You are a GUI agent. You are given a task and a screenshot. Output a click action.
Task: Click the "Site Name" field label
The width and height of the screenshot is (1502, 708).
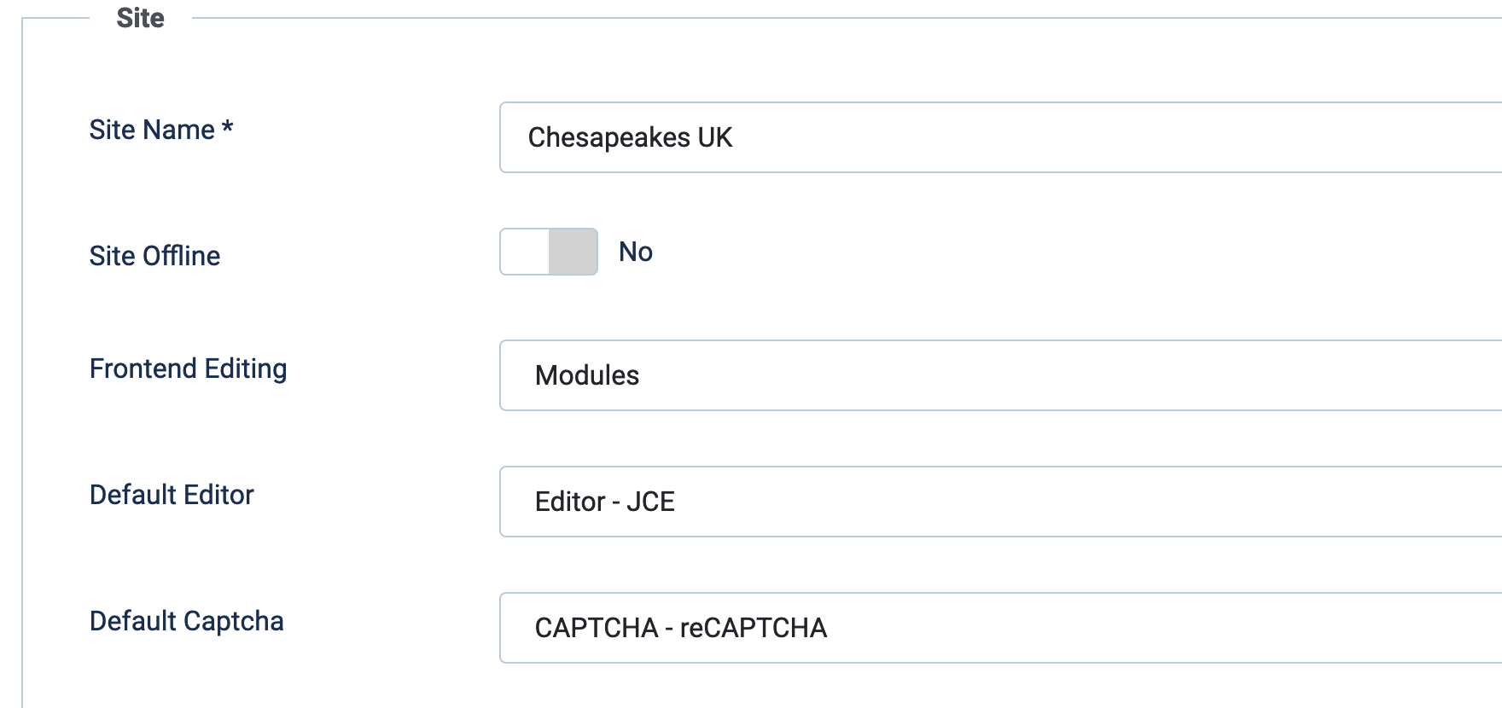[152, 130]
